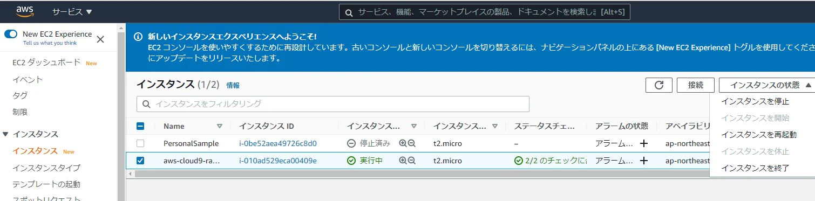Screen dimensions: 815x201
Task: Zoom out filter on 実行中 row
Action: [x=412, y=161]
